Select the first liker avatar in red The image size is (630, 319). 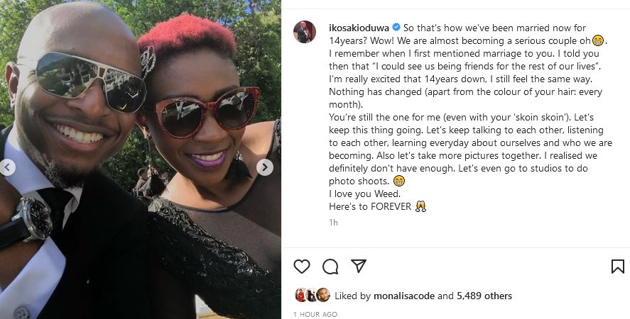(301, 295)
